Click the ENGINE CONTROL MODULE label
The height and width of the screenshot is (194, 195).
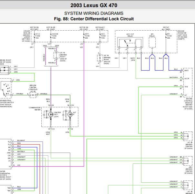pyautogui.click(x=188, y=104)
